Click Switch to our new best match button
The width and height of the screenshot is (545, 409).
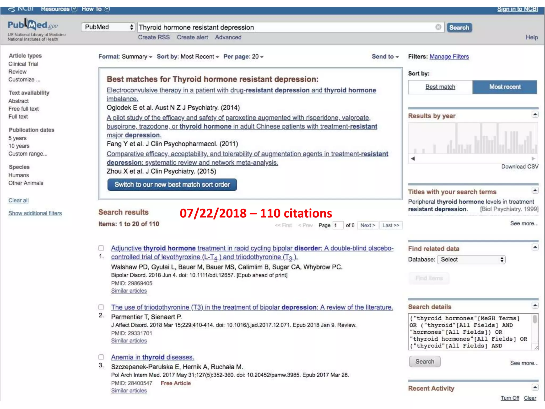172,185
